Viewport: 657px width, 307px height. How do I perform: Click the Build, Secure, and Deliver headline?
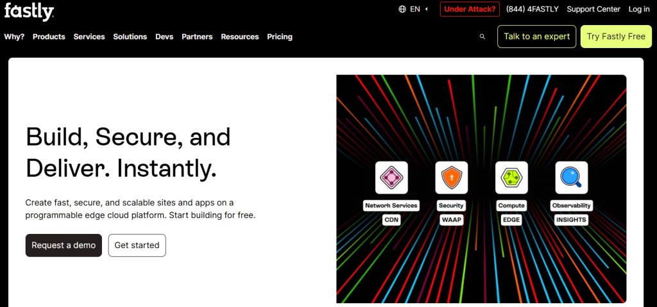[x=128, y=152]
